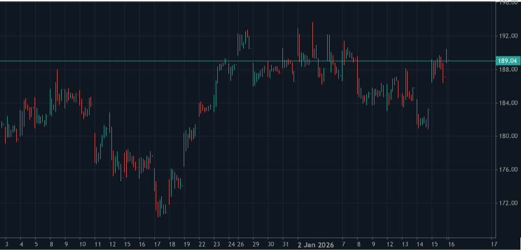The width and height of the screenshot is (521, 250).
Task: Click the 176.00 price axis label
Action: [x=507, y=170]
